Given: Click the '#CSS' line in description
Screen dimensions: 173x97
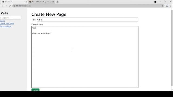Looking at the screenshot, I should click(x=34, y=28).
